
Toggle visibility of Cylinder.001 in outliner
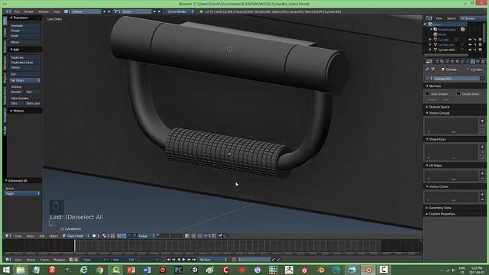click(470, 45)
